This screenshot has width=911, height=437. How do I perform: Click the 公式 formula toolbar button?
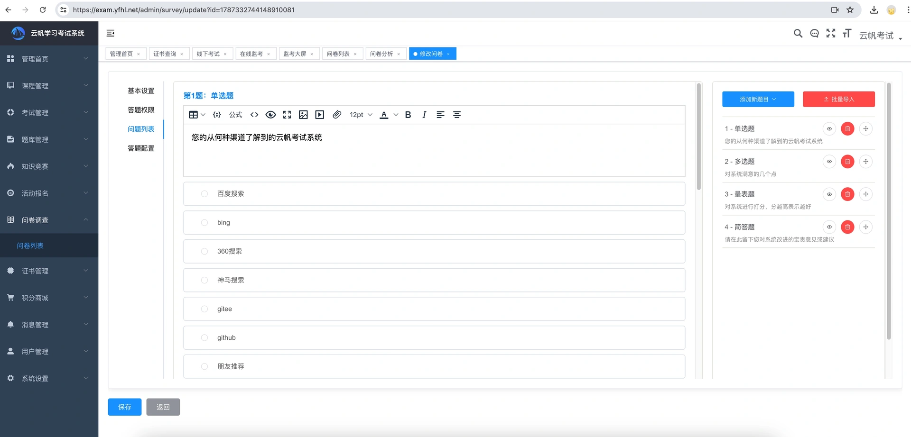[235, 115]
